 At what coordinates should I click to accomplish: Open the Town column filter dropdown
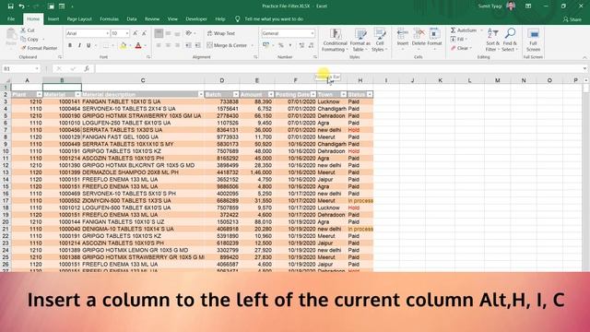click(343, 94)
